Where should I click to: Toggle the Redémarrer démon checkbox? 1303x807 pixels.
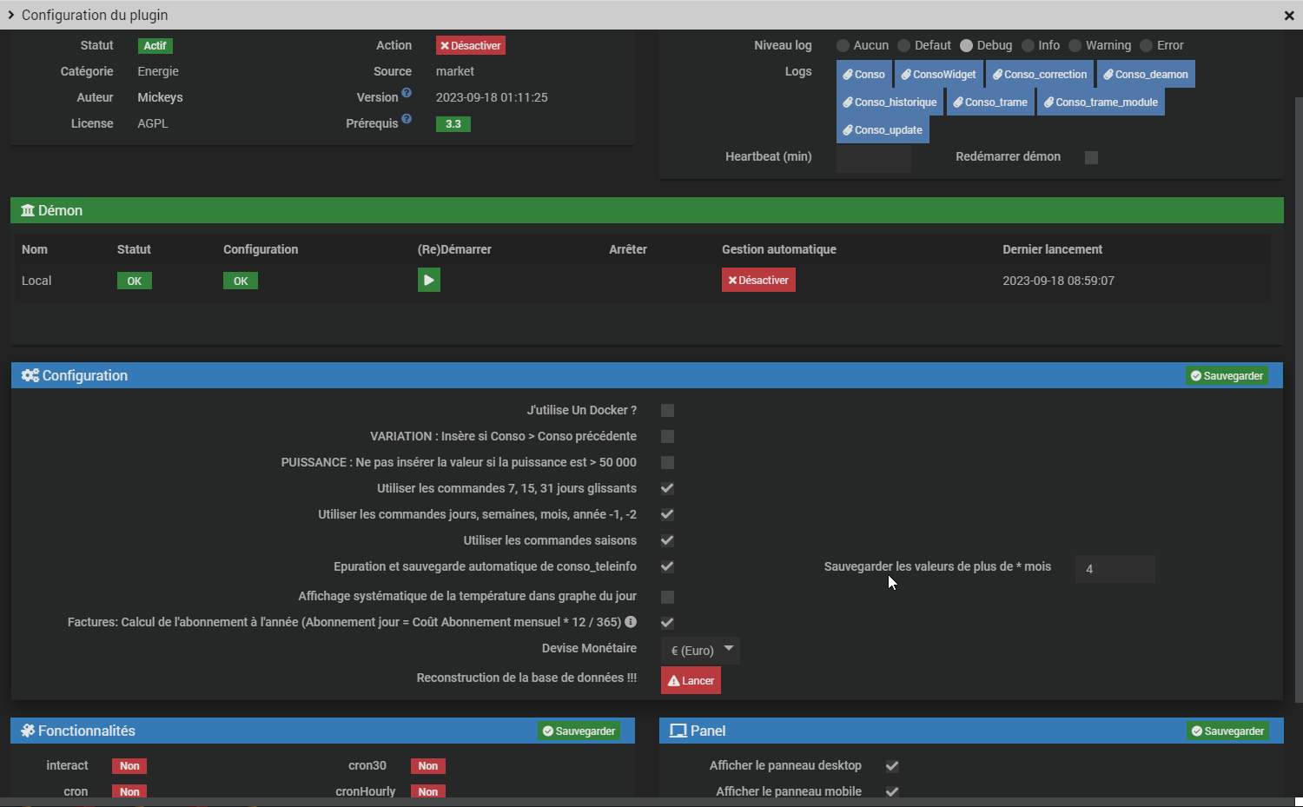pyautogui.click(x=1091, y=157)
